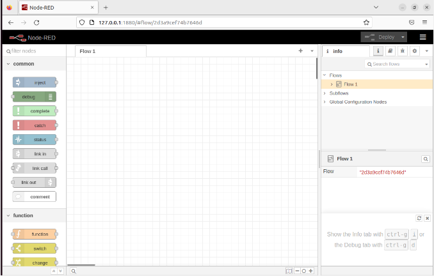Image resolution: width=434 pixels, height=276 pixels.
Task: Open the flow tabs list dropdown
Action: [312, 51]
